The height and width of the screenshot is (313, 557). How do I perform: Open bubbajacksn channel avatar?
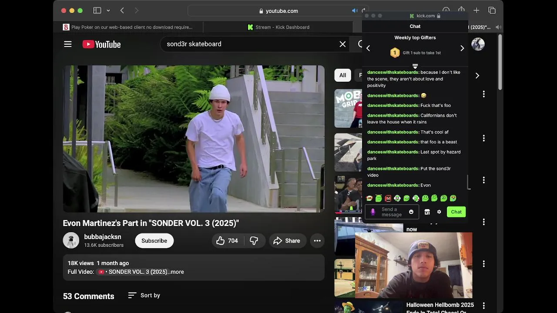(71, 240)
